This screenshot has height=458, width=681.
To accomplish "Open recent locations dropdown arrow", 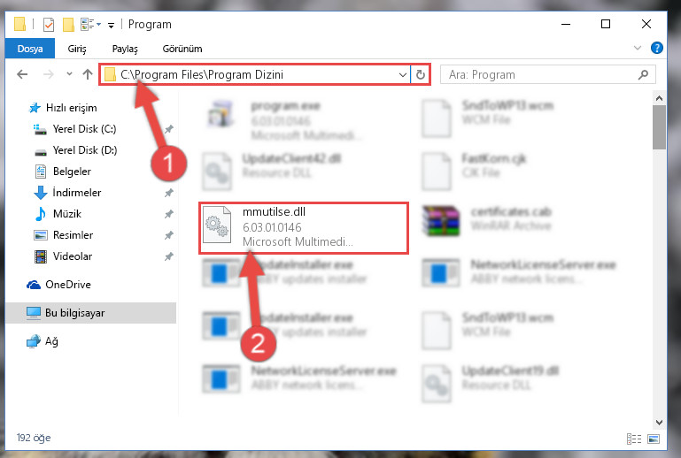I will pos(69,74).
